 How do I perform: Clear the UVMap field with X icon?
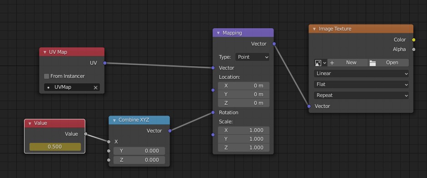pyautogui.click(x=95, y=87)
